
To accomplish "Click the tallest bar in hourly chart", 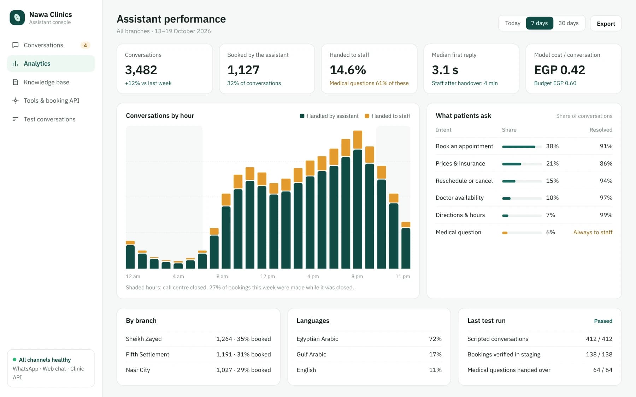I will pos(358,200).
